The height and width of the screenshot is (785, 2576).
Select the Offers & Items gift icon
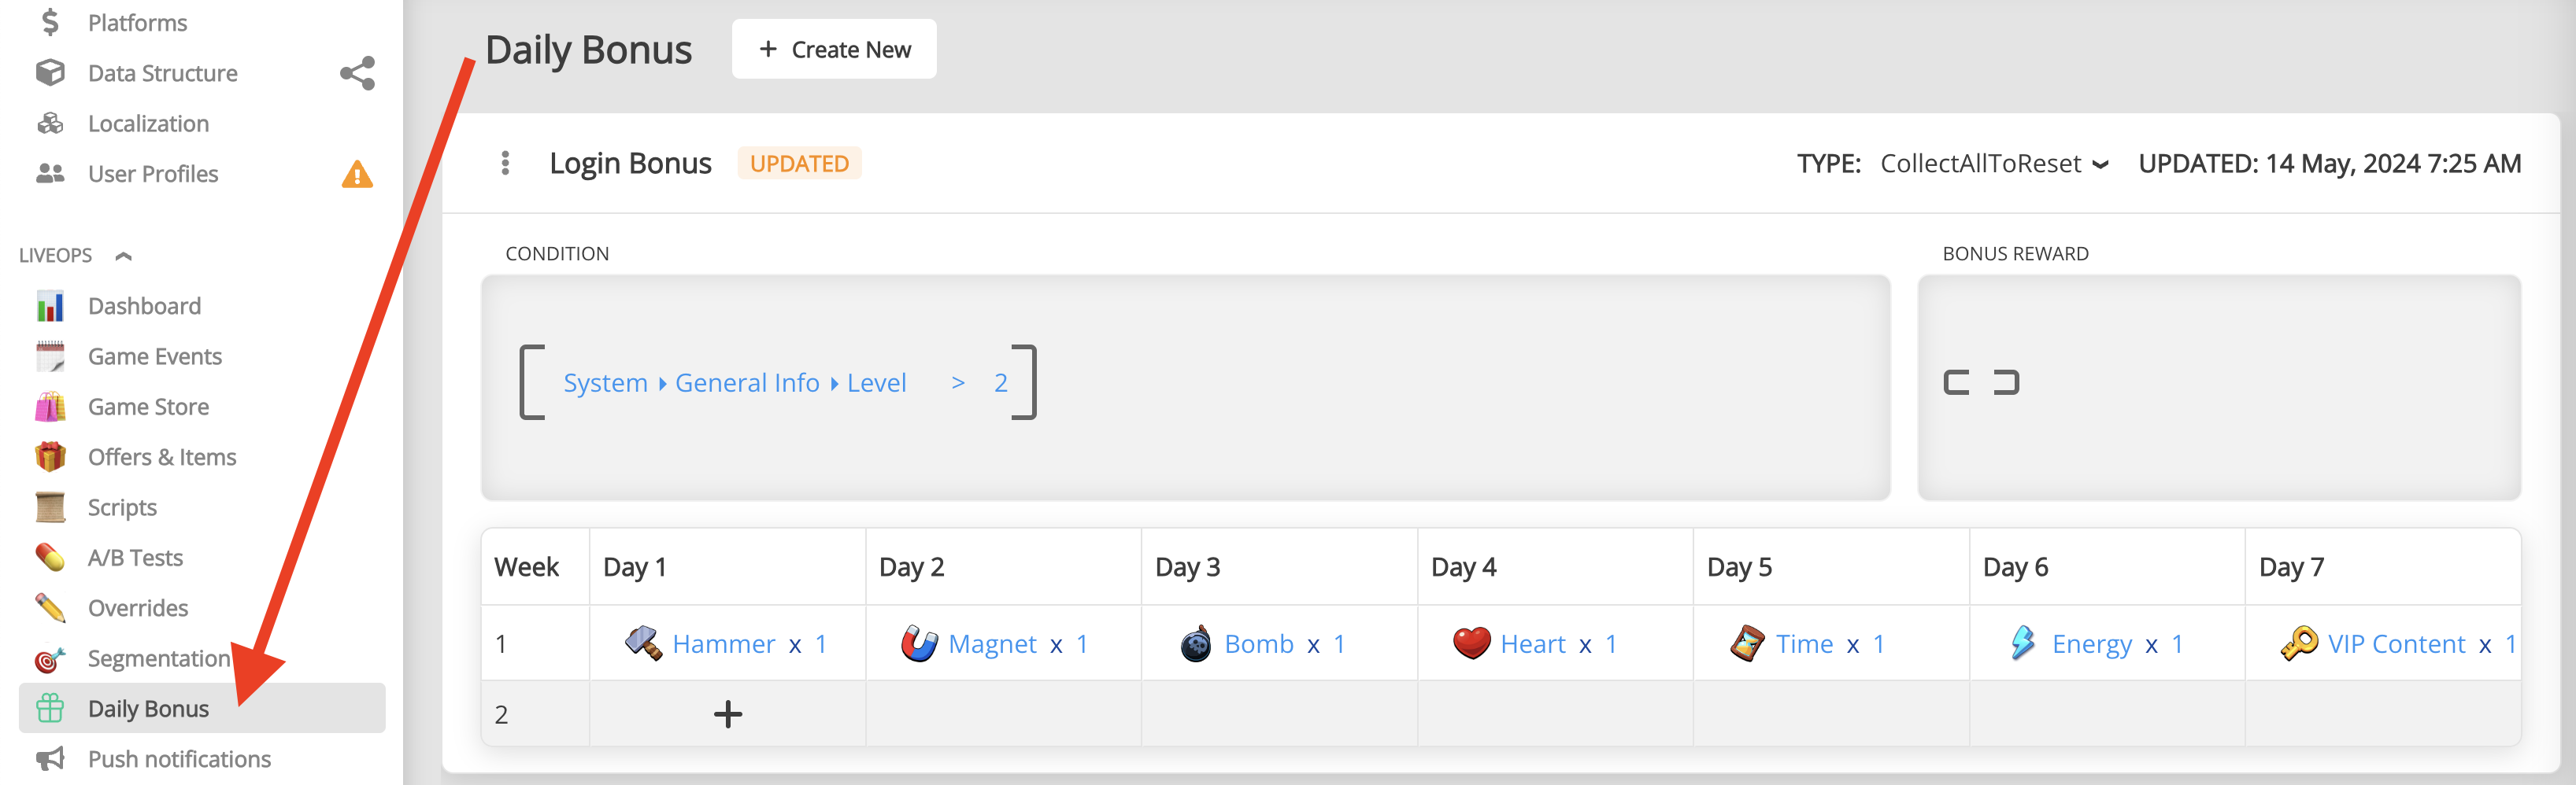click(x=51, y=456)
